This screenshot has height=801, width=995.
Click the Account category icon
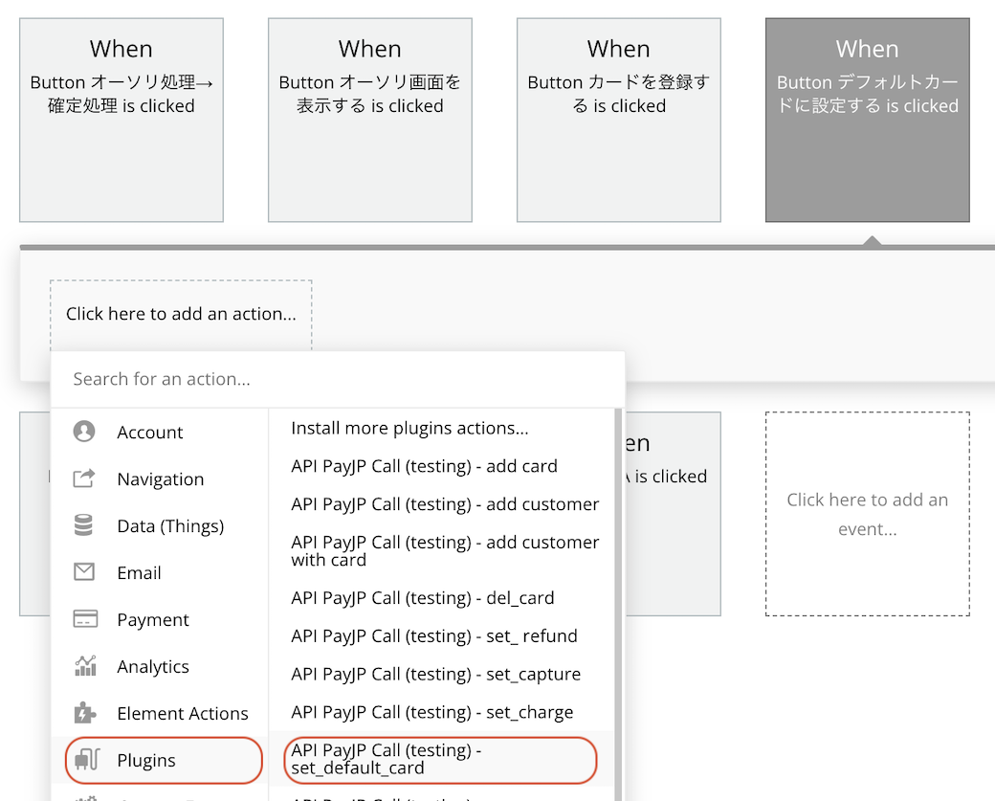coord(84,432)
